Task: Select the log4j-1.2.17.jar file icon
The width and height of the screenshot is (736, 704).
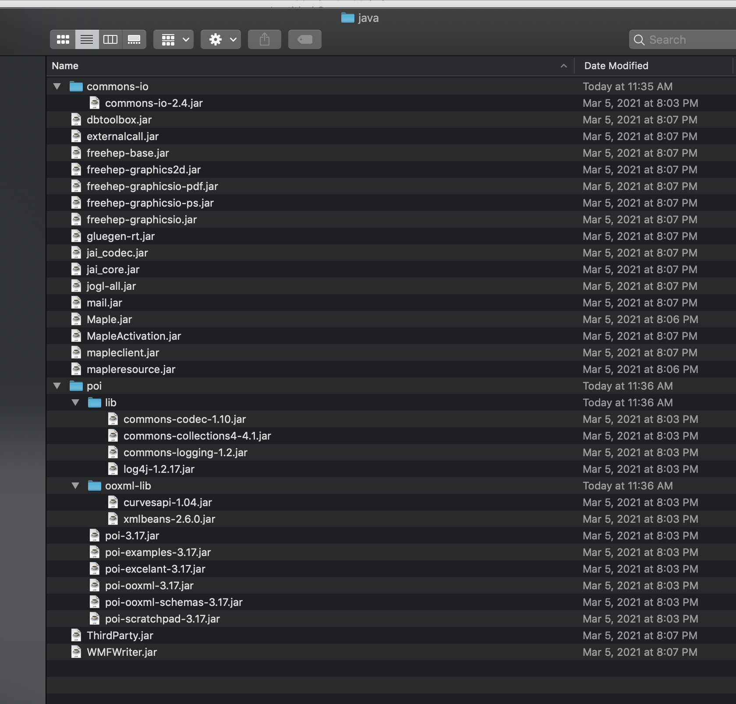Action: pos(113,469)
